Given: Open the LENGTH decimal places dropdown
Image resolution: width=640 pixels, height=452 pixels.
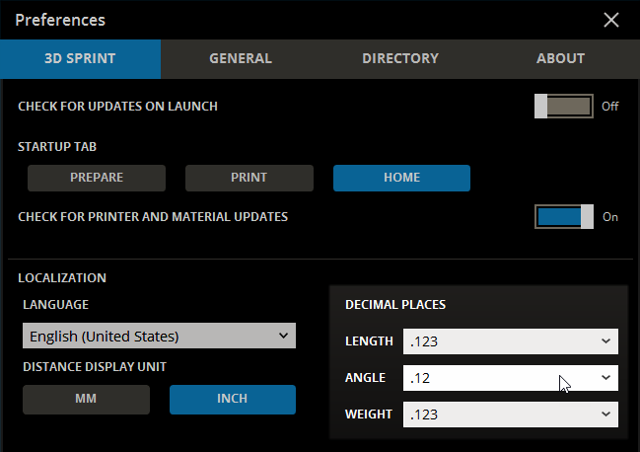Looking at the screenshot, I should click(x=511, y=341).
